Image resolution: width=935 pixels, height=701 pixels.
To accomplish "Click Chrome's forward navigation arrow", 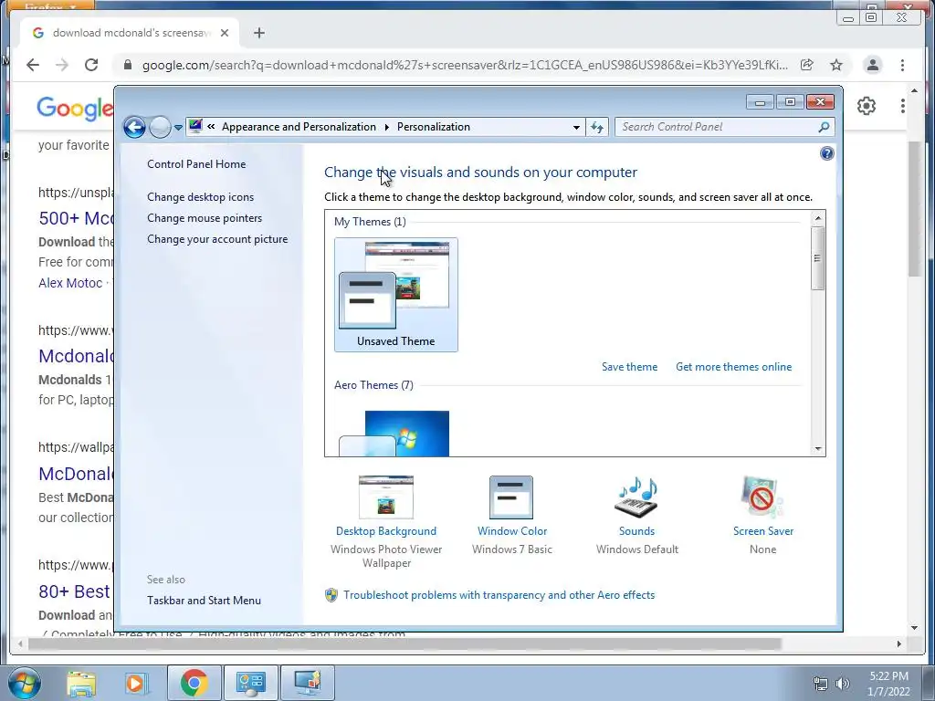I will (x=62, y=65).
